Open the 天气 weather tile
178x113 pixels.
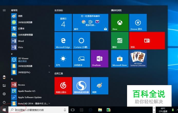click(63, 59)
